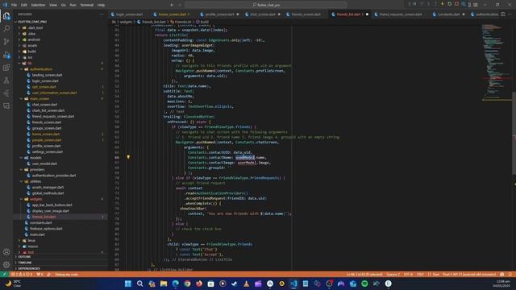Open the Testing flask view
The height and width of the screenshot is (290, 516).
[x=6, y=81]
